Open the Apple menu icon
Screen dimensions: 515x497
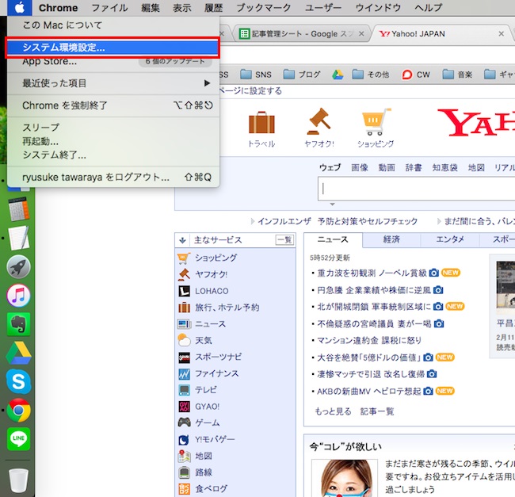click(x=19, y=8)
